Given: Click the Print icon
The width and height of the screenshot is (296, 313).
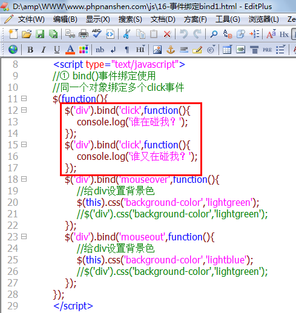Looking at the screenshot, I should [x=84, y=34].
